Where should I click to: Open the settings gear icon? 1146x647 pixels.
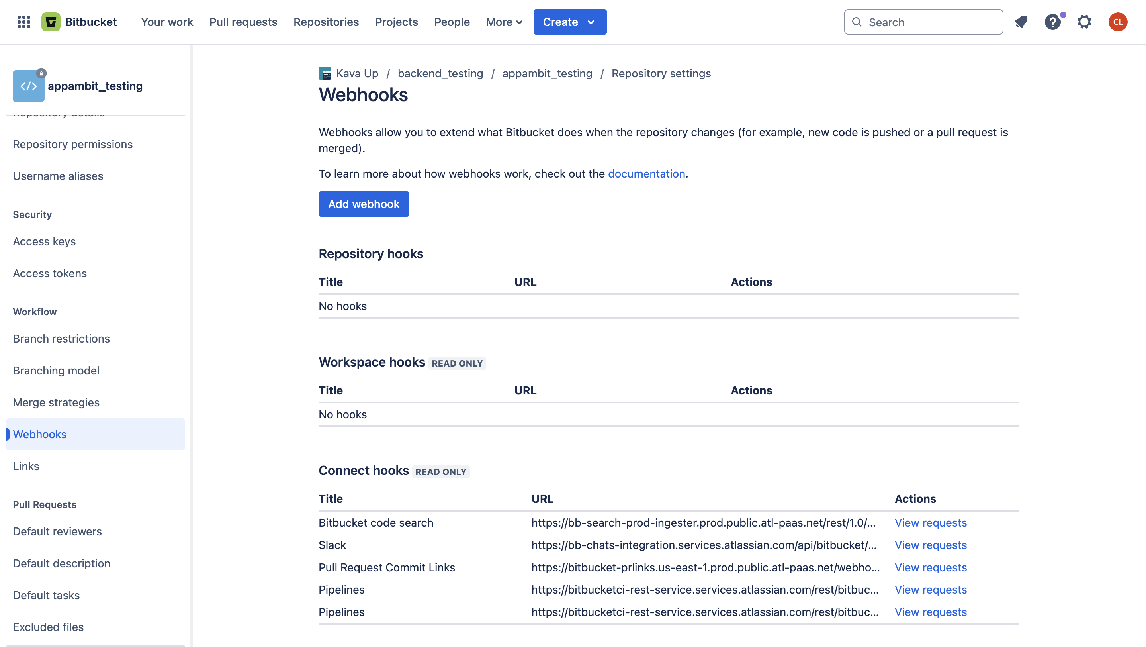pyautogui.click(x=1084, y=22)
